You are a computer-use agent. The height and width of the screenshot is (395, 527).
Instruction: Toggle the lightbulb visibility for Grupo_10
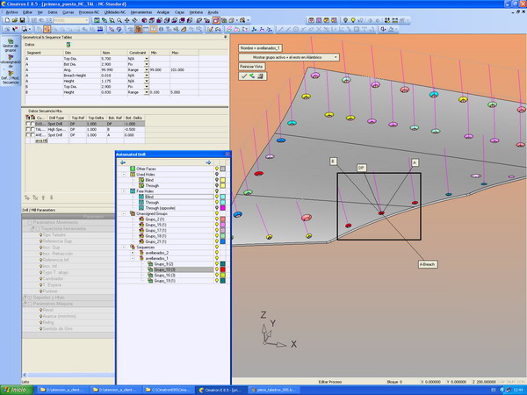point(217,269)
